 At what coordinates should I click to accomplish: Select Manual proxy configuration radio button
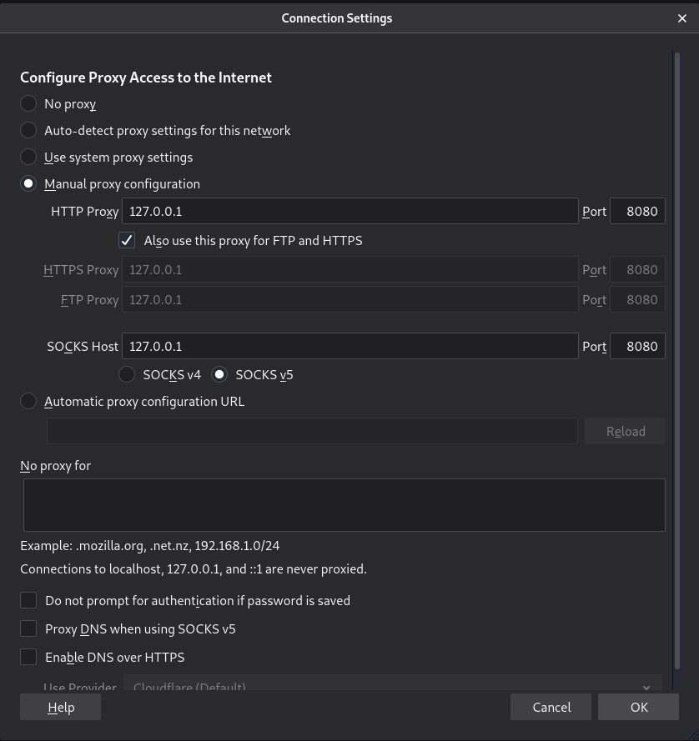29,184
